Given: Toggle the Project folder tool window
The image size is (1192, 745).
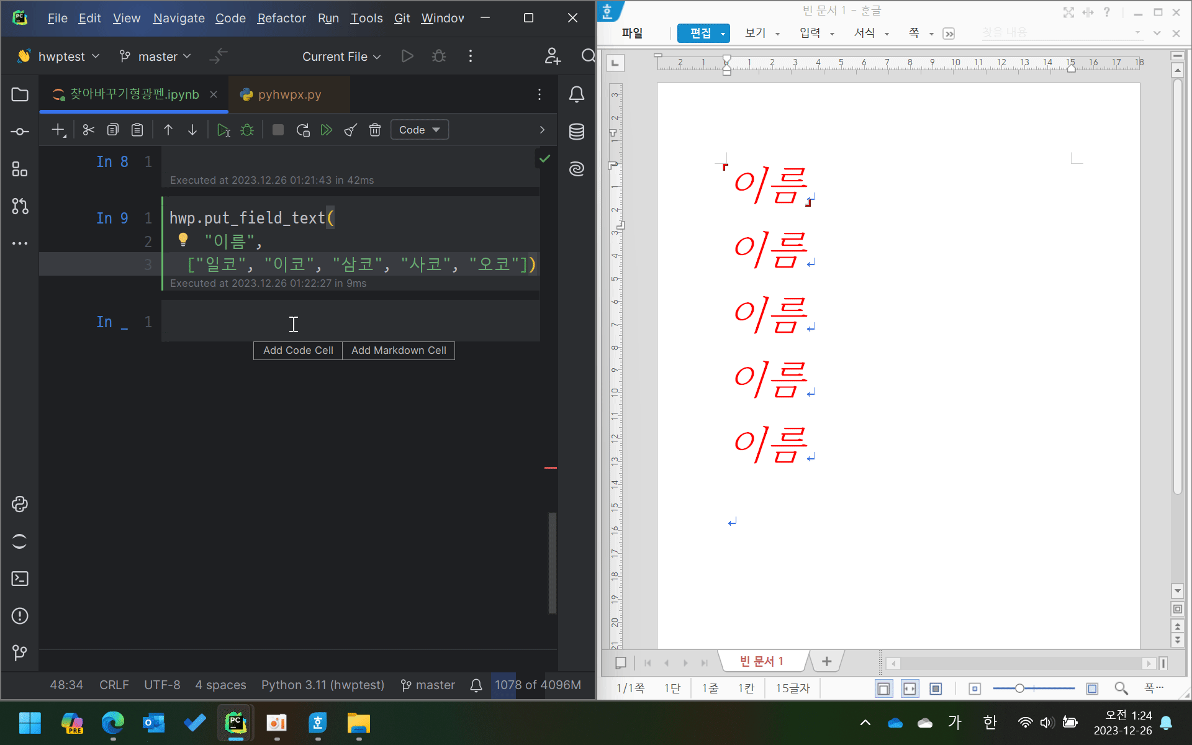Looking at the screenshot, I should 19,94.
